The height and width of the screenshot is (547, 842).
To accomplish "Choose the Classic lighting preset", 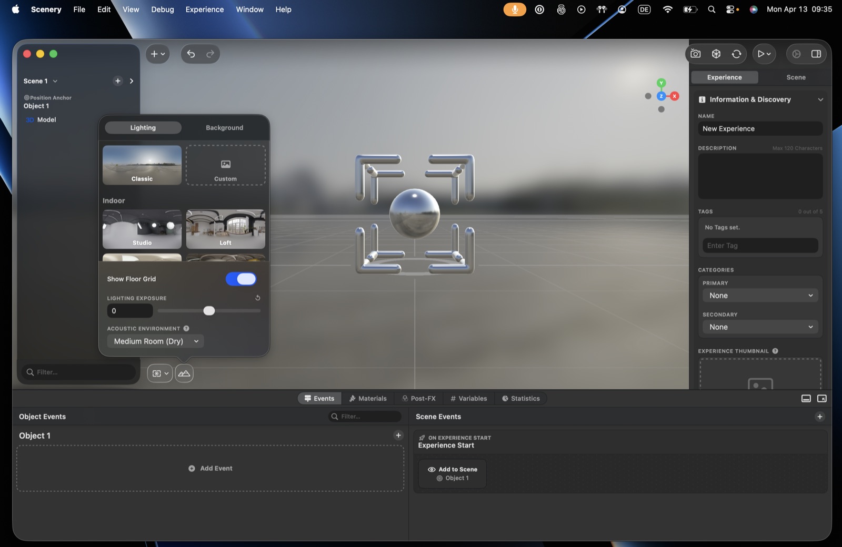I will (142, 165).
